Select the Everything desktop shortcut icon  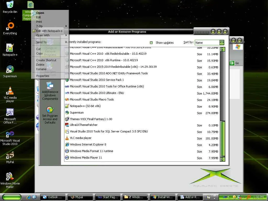10,26
